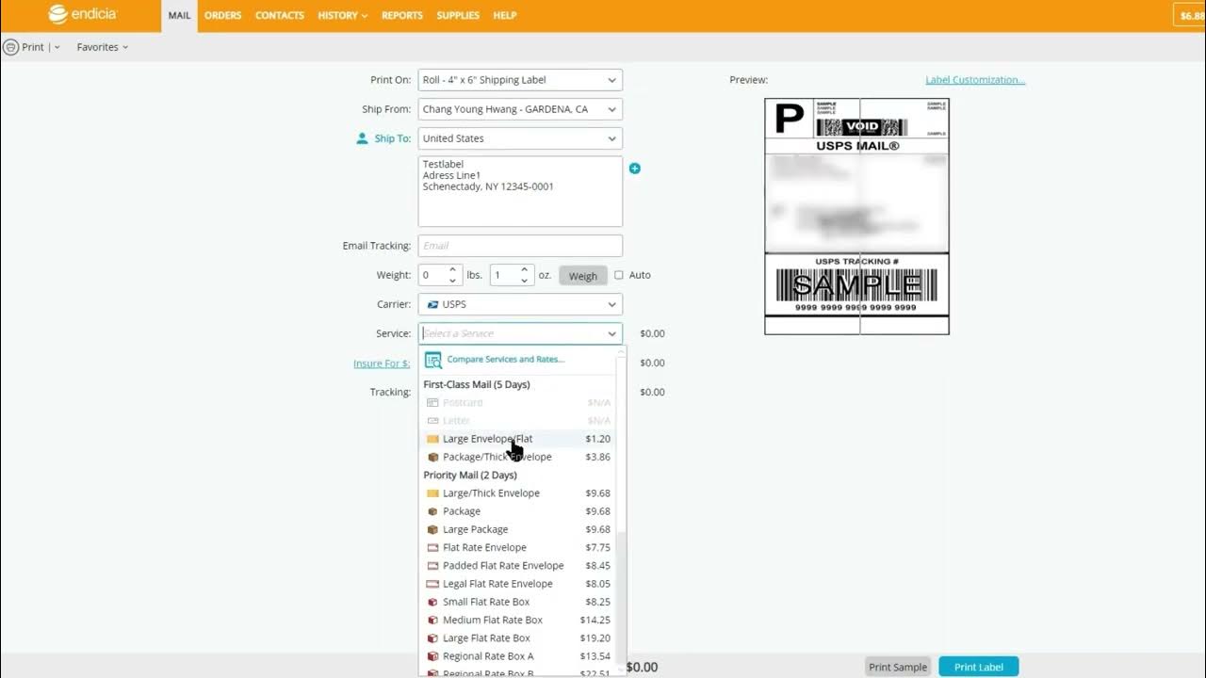Click the Small Flat Rate Box icon

[x=432, y=602]
